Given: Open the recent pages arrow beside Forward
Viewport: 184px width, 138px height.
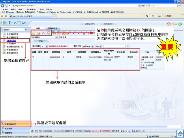Looking at the screenshot, I should click(10, 6).
